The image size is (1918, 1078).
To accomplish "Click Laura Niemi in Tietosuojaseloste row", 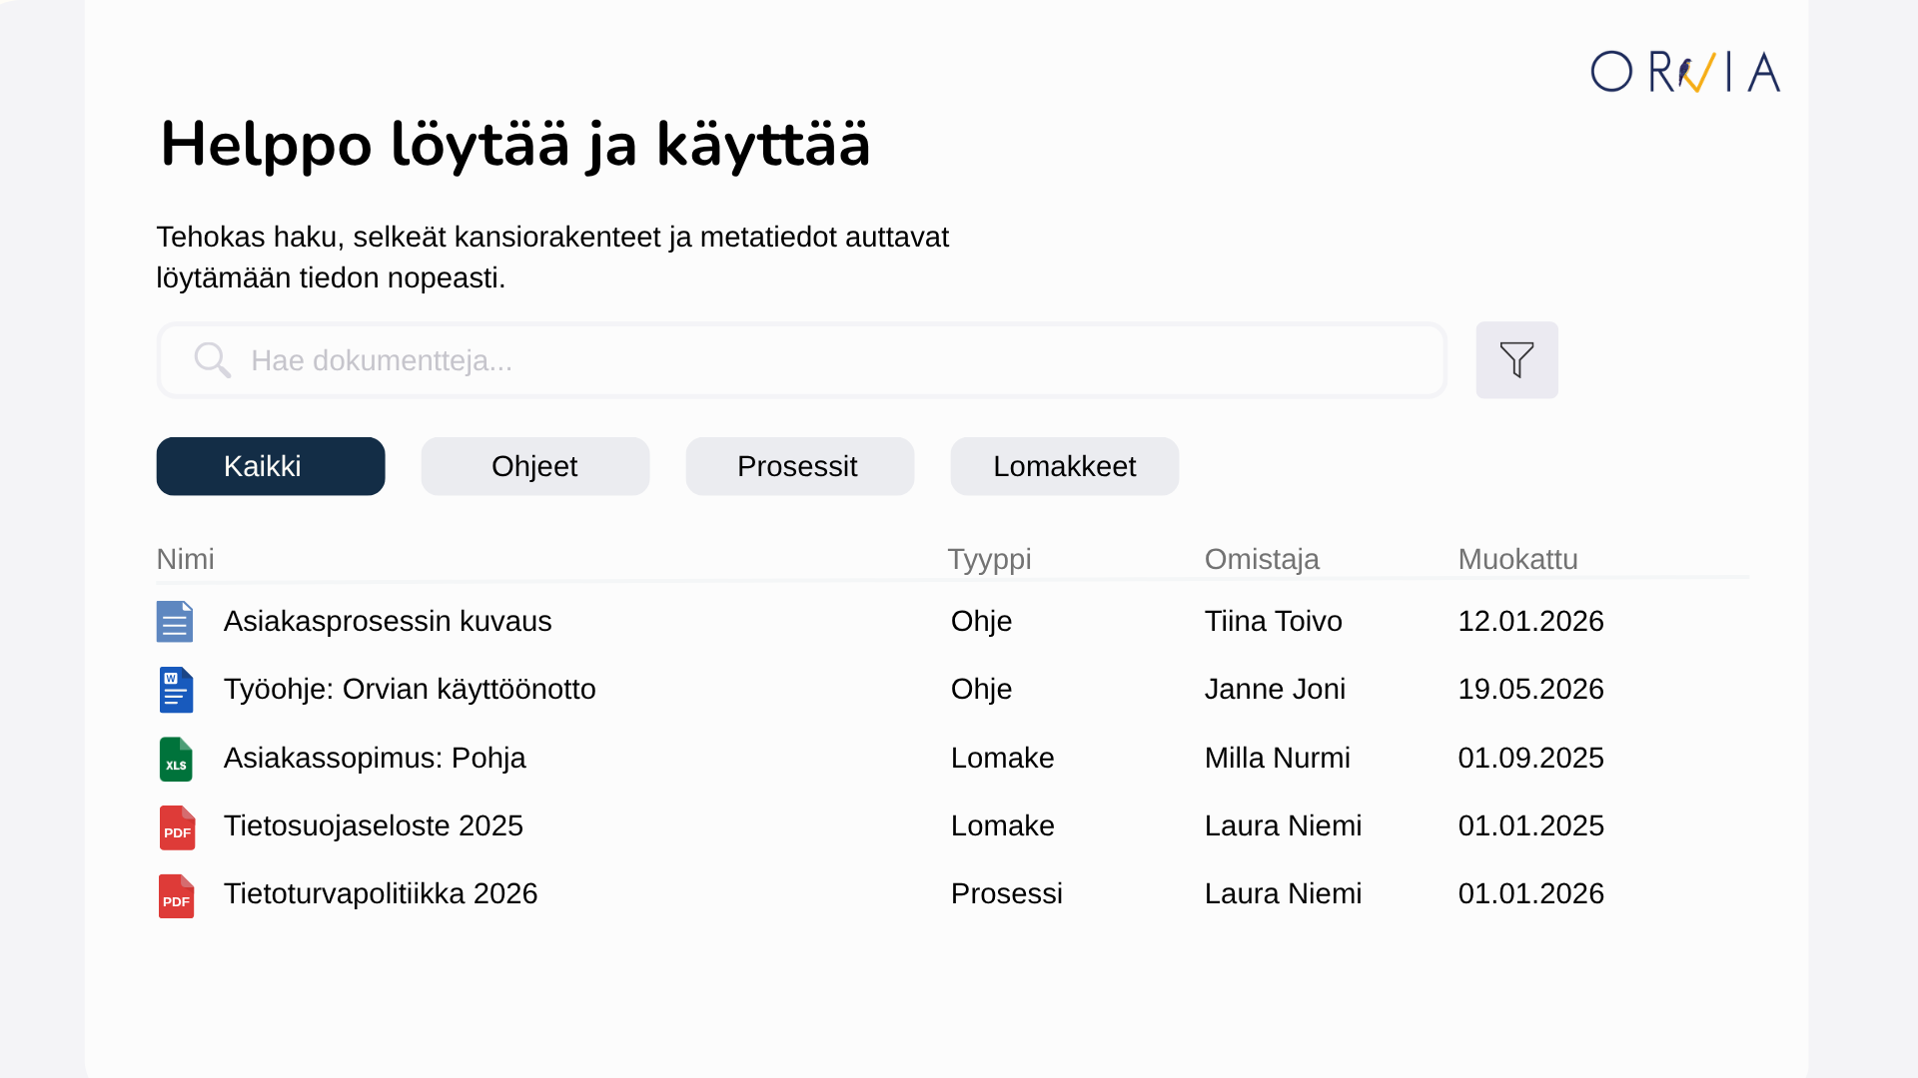I will (x=1283, y=825).
